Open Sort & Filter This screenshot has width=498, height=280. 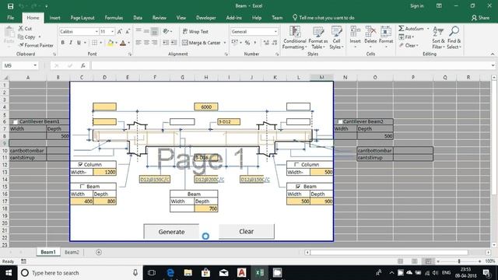point(437,37)
